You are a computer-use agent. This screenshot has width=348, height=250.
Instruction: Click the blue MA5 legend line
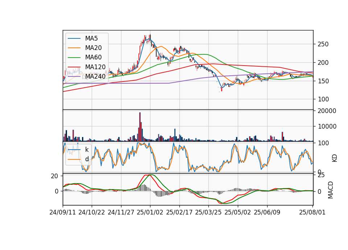pyautogui.click(x=74, y=38)
